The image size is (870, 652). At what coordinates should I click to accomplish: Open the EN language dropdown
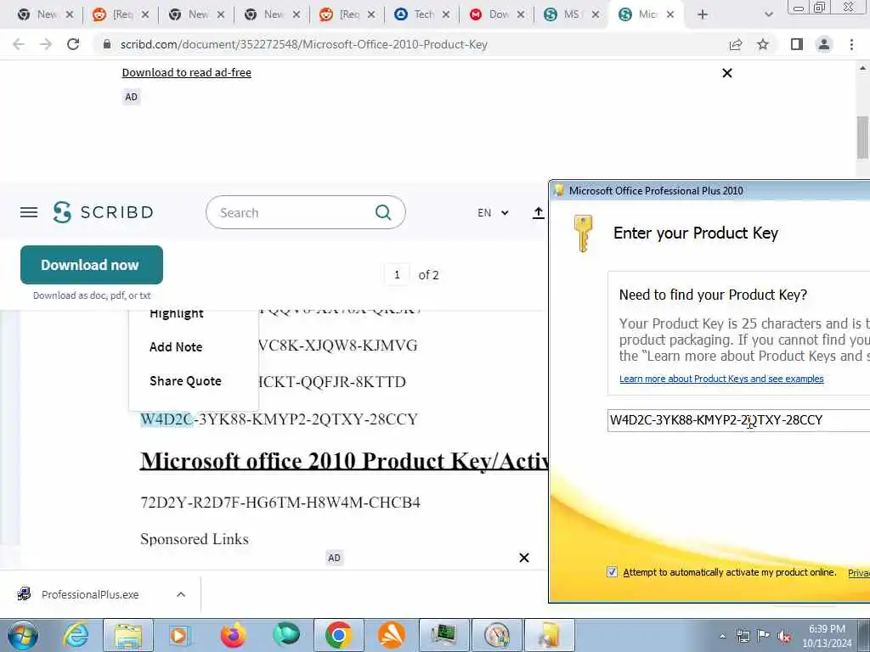click(493, 213)
